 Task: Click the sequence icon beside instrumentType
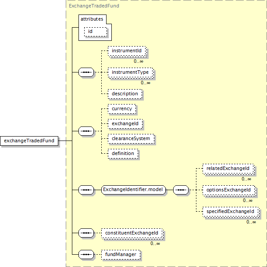coord(86,72)
